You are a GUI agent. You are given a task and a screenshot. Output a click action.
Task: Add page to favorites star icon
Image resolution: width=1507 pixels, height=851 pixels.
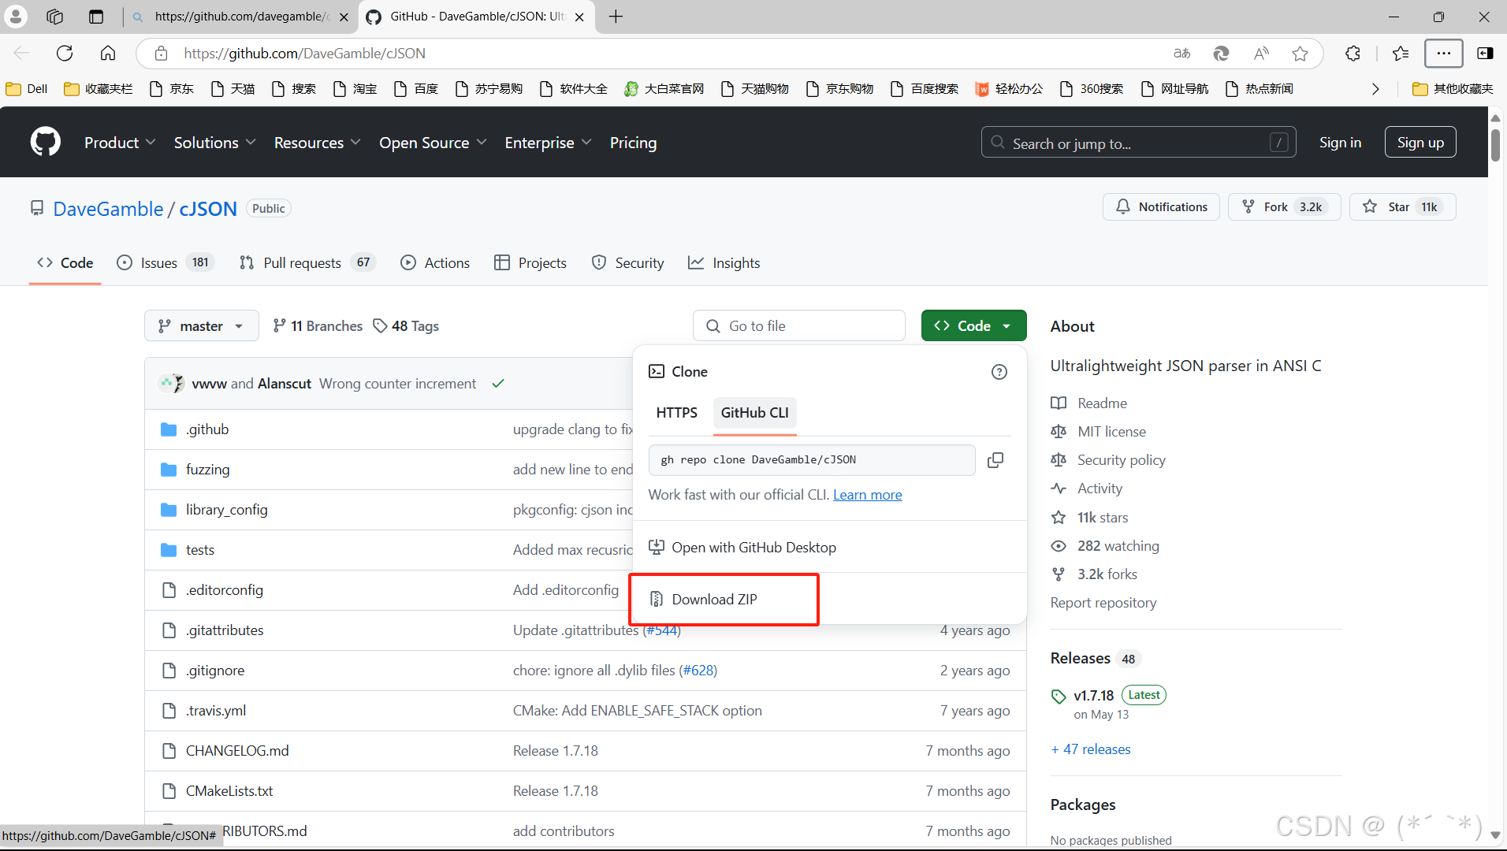[1300, 53]
